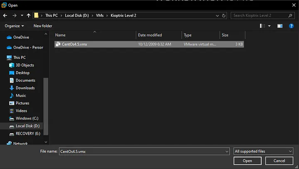Click the forward navigation arrow
Screen dimensions: 299x169
[15, 16]
